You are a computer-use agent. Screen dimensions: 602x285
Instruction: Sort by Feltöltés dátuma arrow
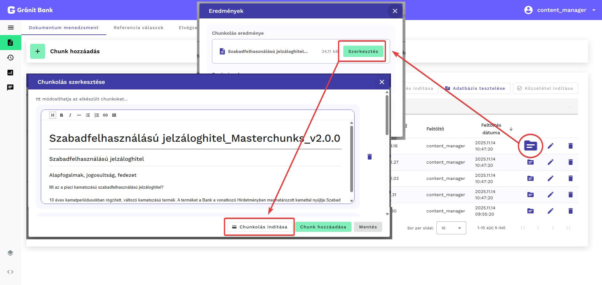[x=511, y=129]
